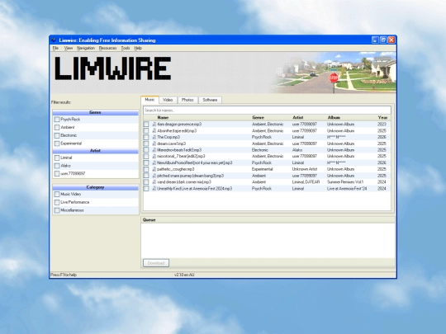Click the music note icon for microtonal_7 beat [edit2].mp3
This screenshot has width=446, height=334.
[x=154, y=156]
